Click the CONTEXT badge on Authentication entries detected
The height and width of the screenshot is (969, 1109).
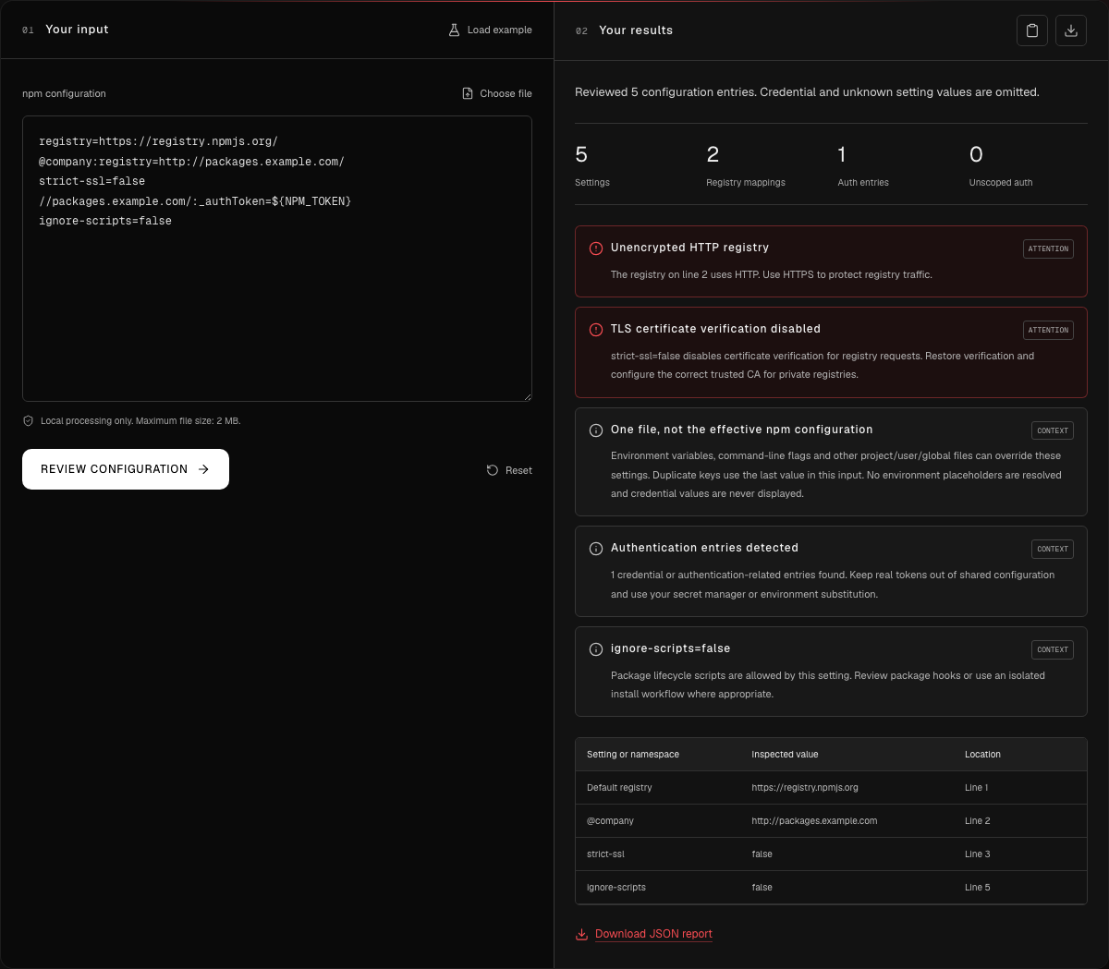tap(1053, 549)
